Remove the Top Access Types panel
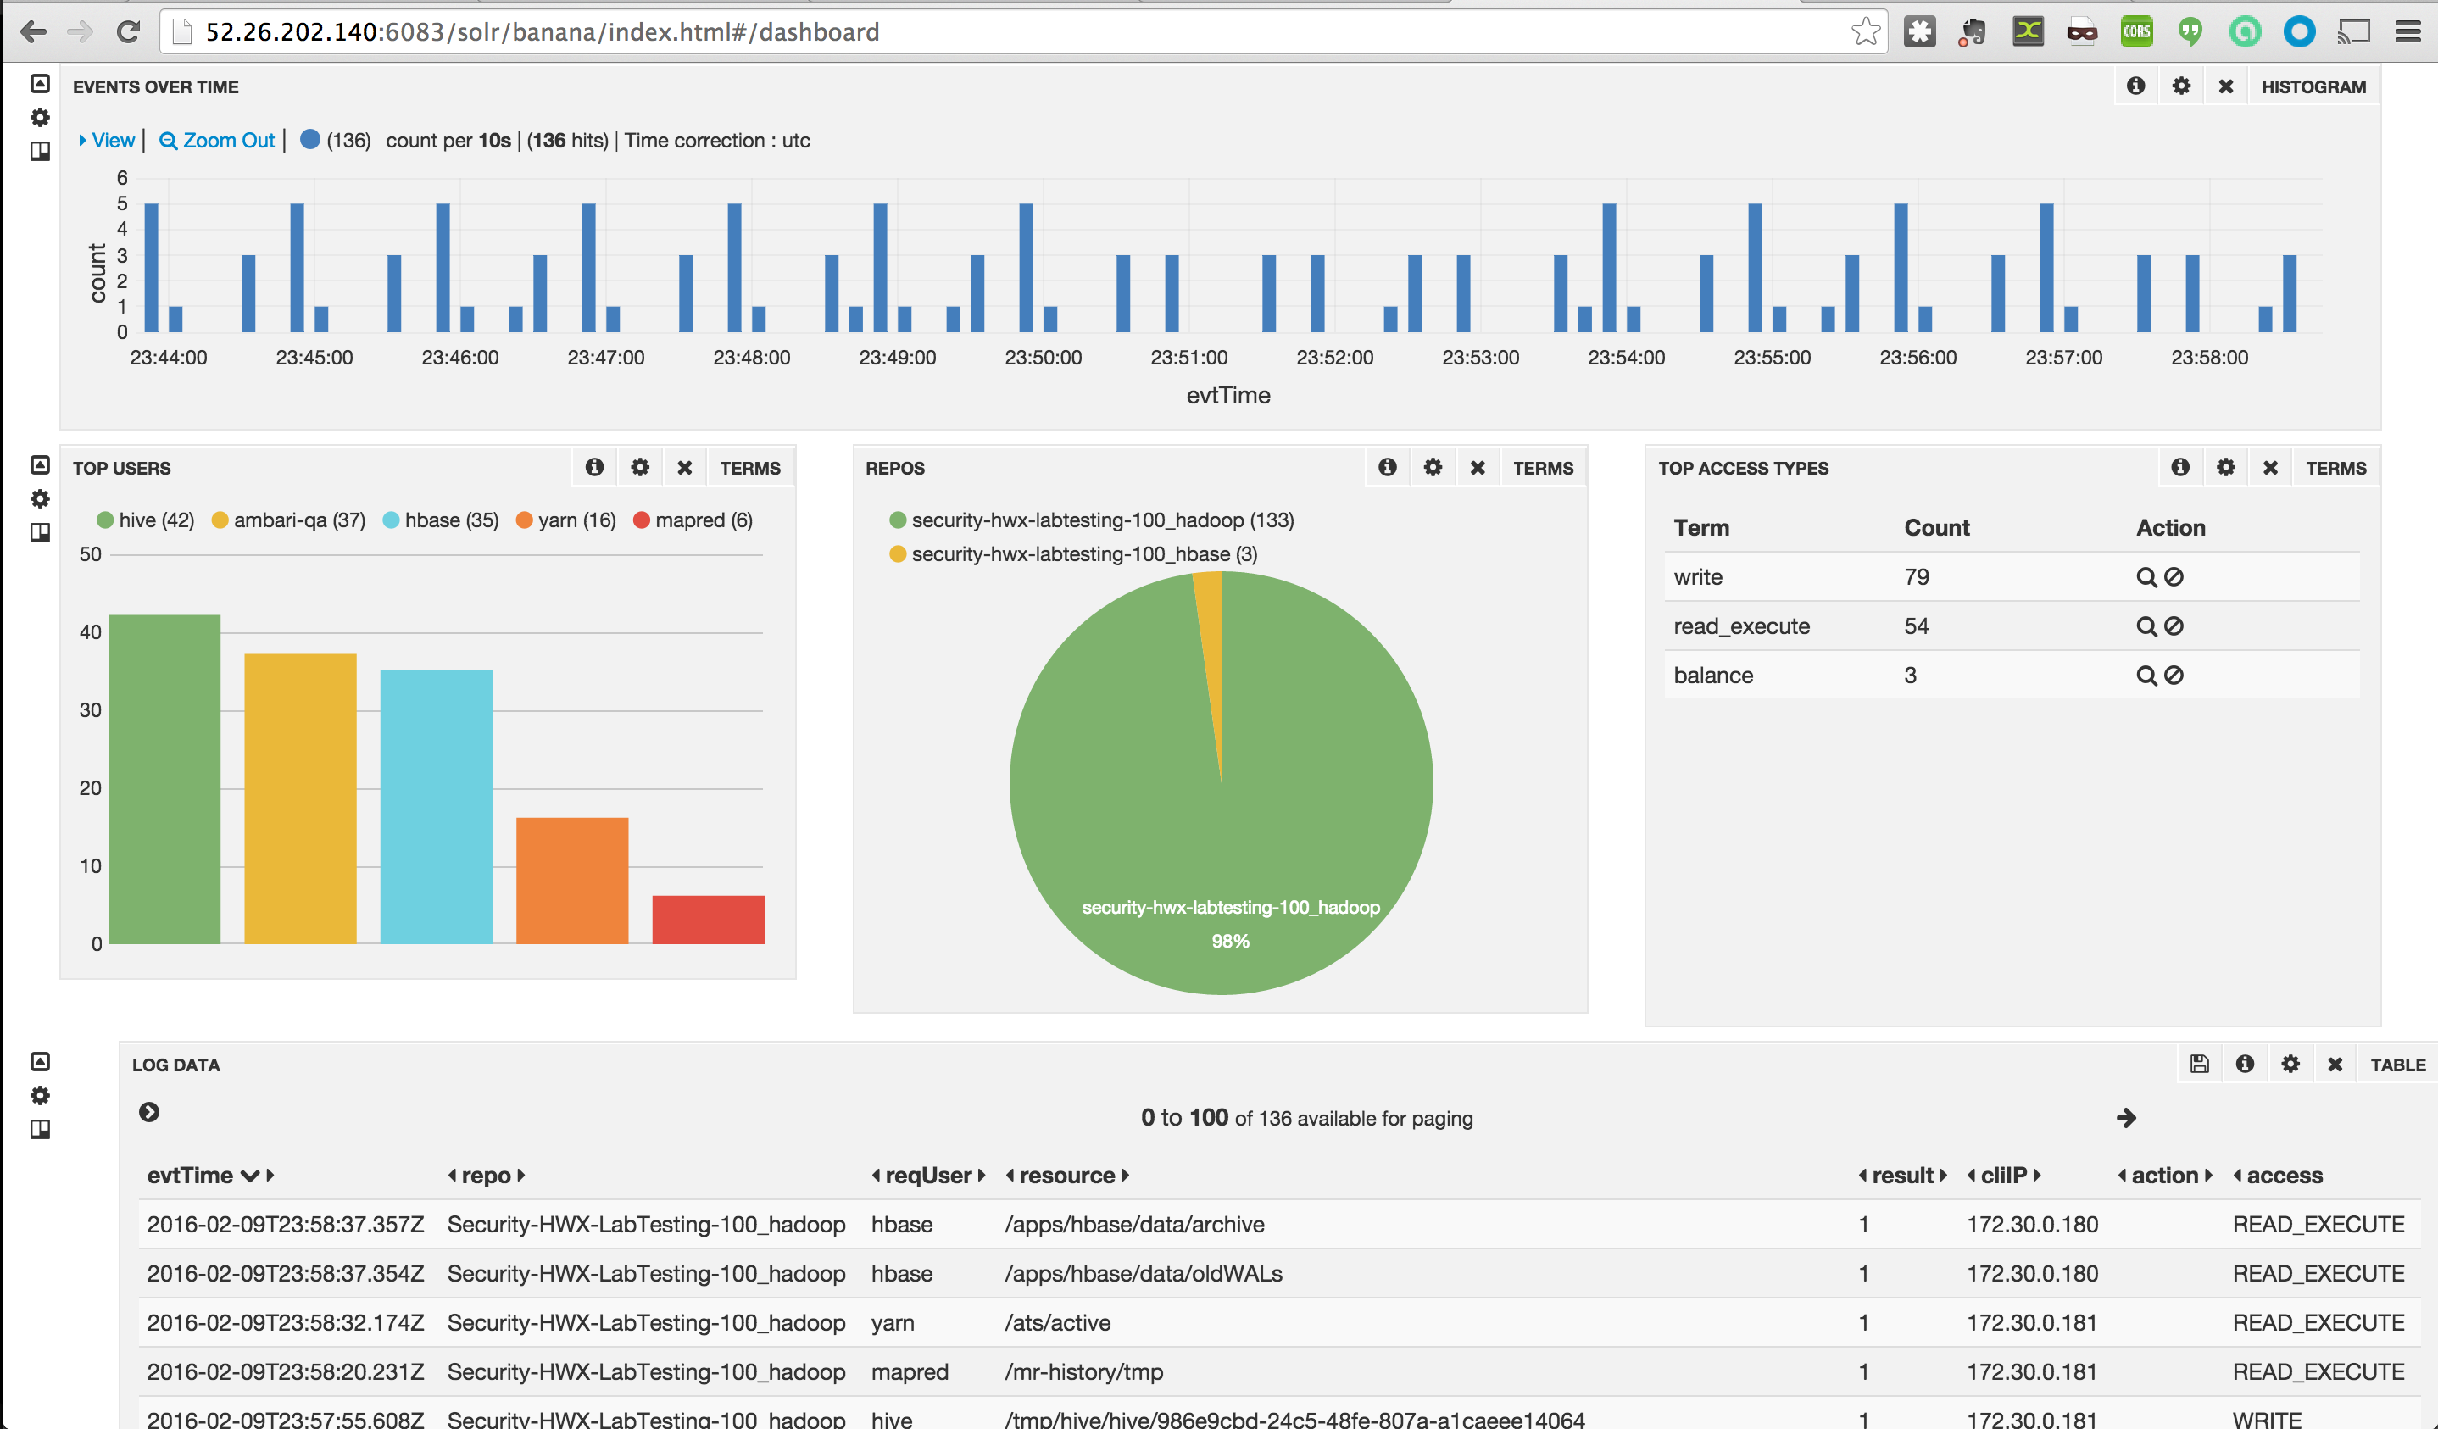Image resolution: width=2438 pixels, height=1429 pixels. tap(2269, 467)
